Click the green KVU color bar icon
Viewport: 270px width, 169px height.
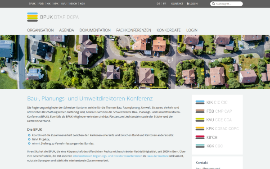tap(200, 120)
